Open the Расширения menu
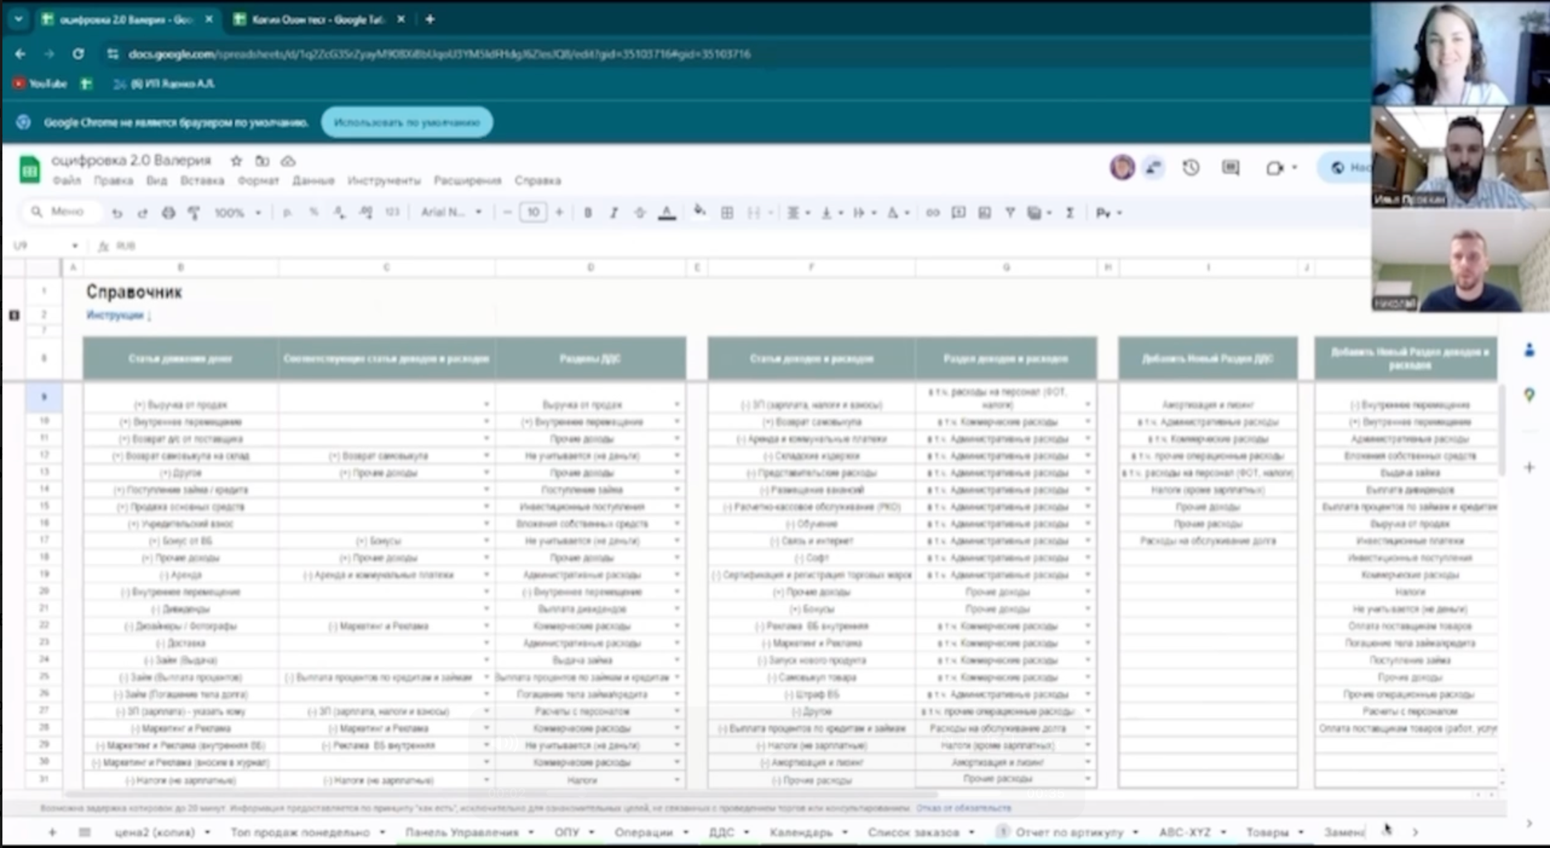 pyautogui.click(x=467, y=181)
